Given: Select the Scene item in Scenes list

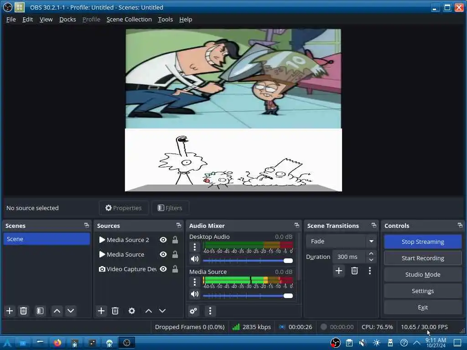Looking at the screenshot, I should tap(47, 239).
